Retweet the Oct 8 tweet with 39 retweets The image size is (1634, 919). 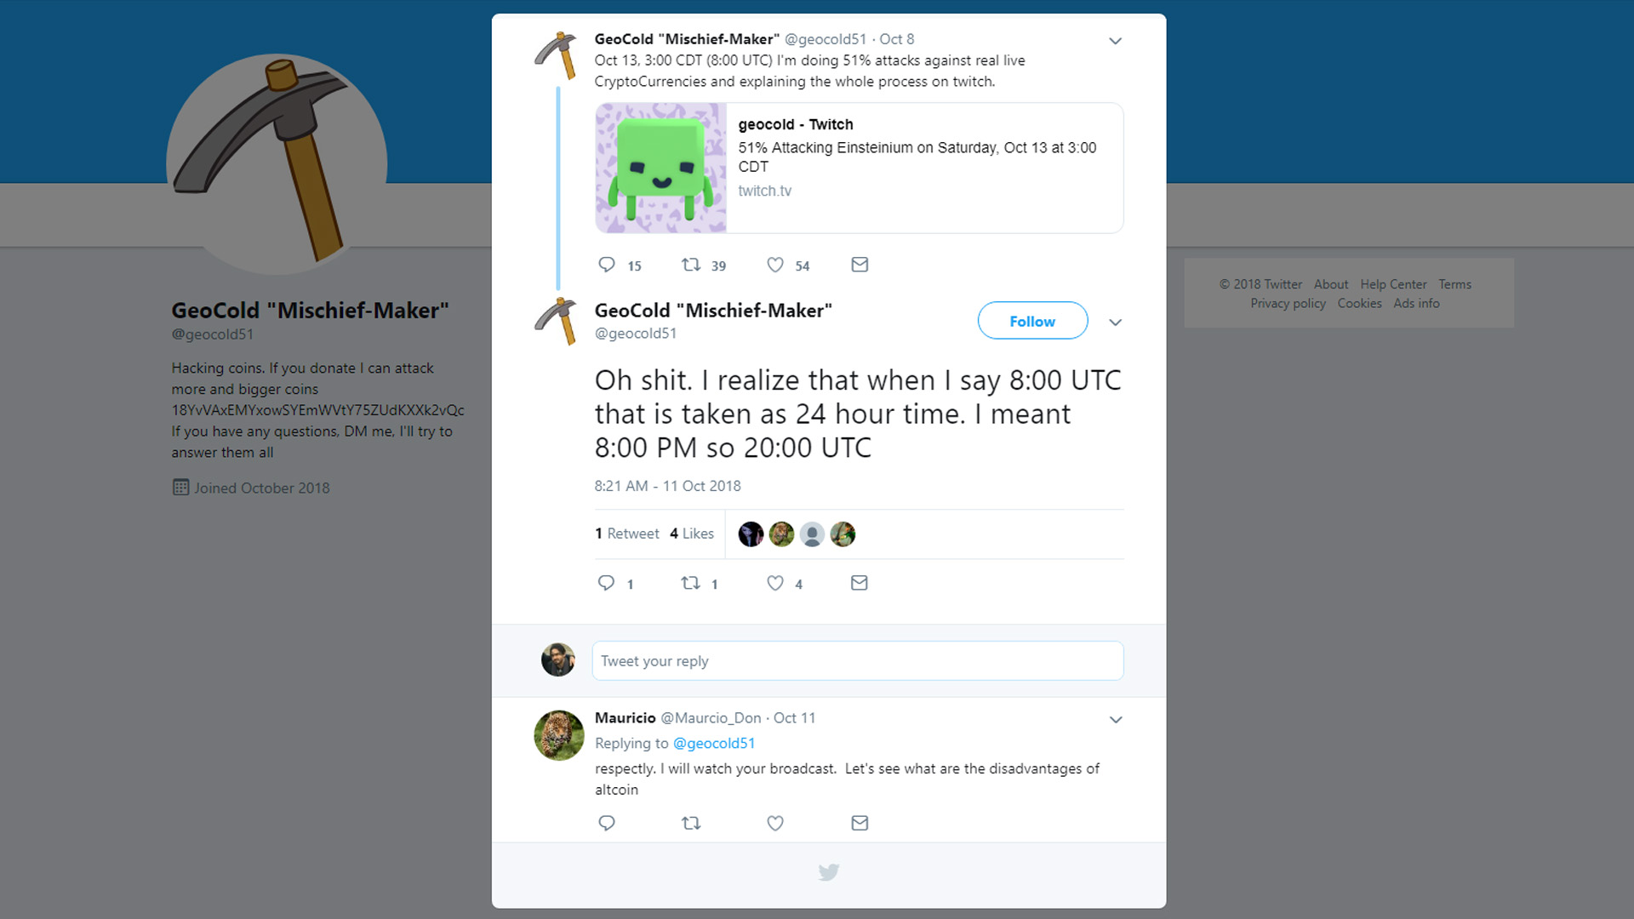click(x=691, y=265)
